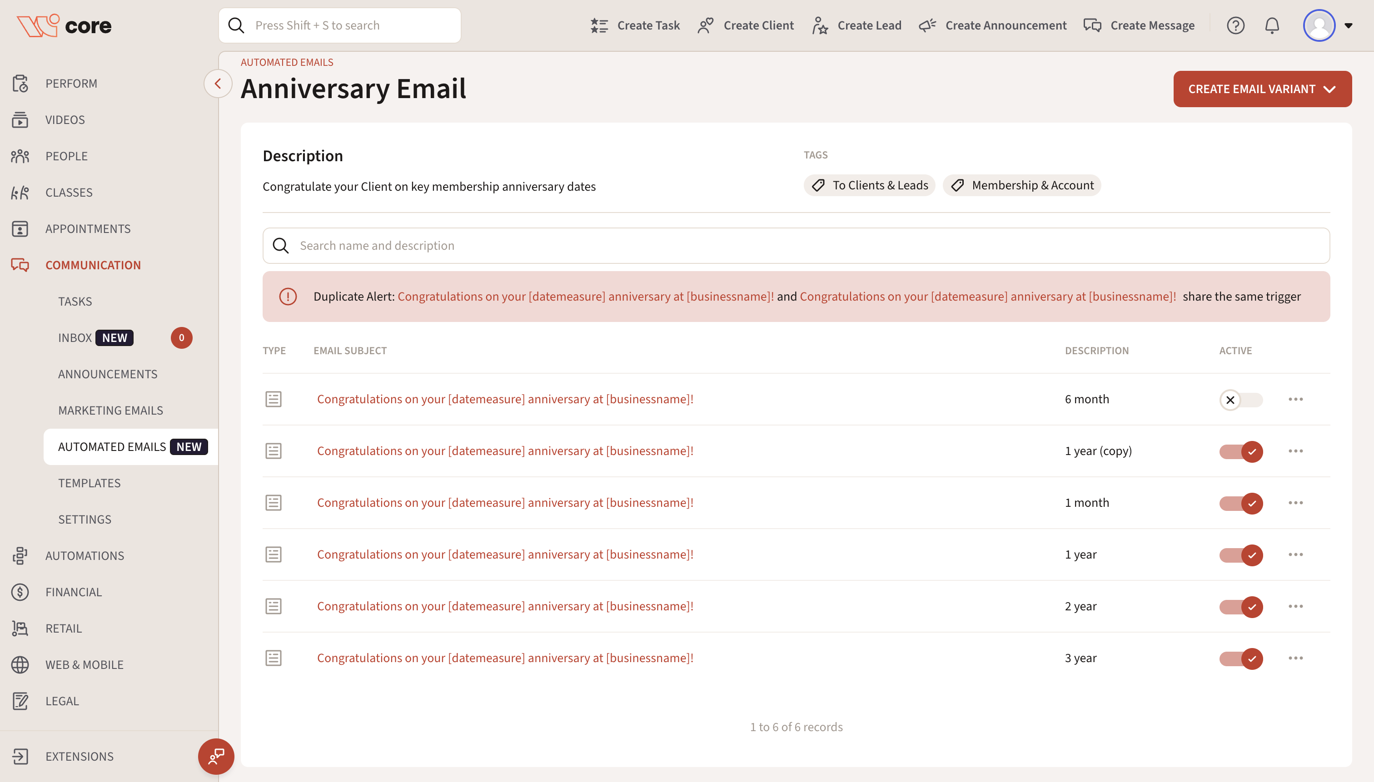Disable the 1 year (copy) email toggle
Screen dimensions: 1374x782
pos(1240,451)
